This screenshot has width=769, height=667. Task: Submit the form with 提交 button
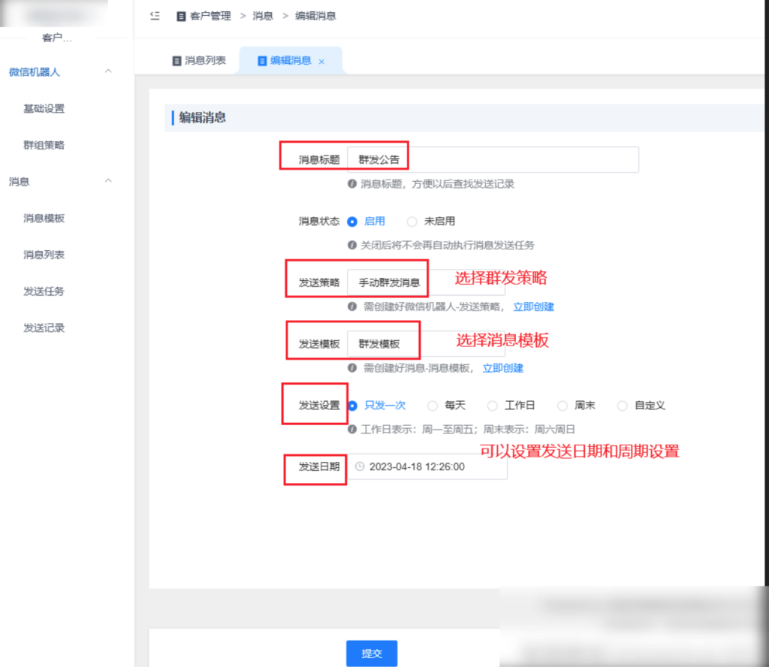[x=371, y=653]
